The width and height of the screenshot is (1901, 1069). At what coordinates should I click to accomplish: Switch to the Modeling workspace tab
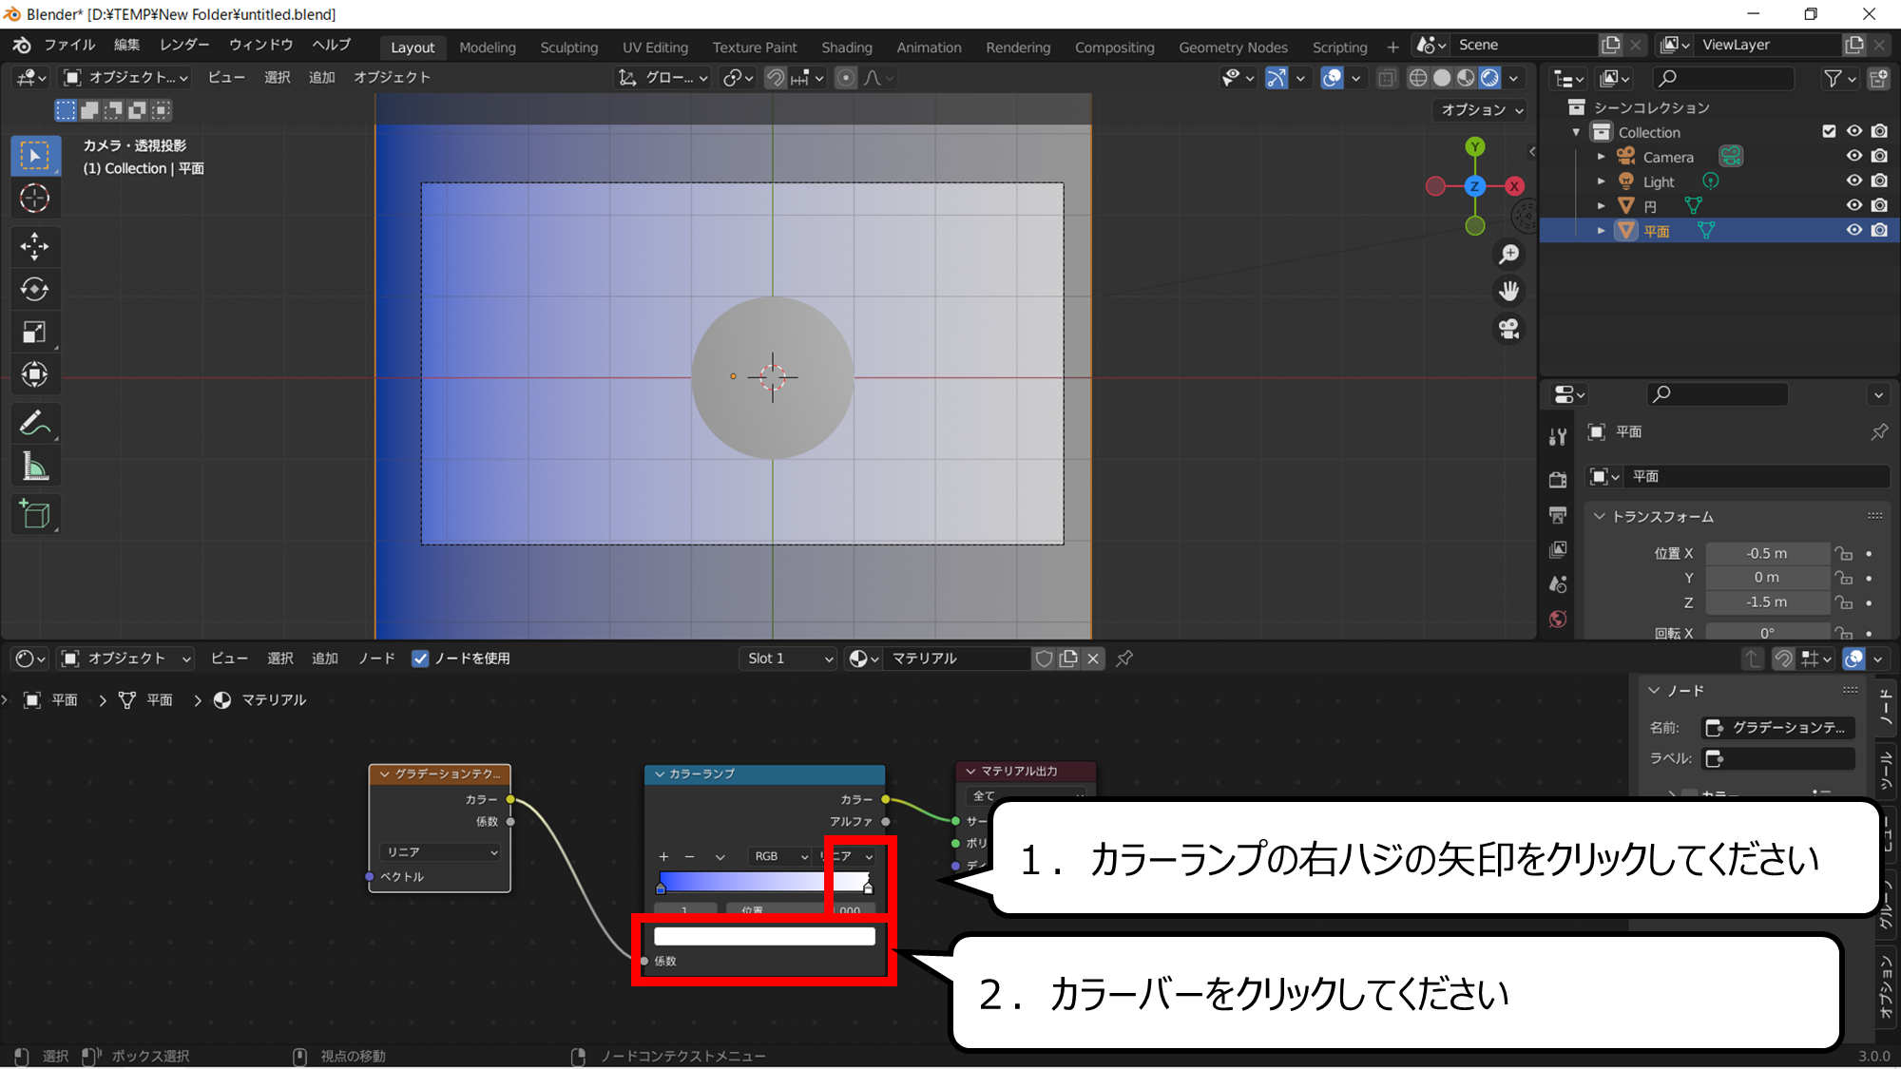tap(488, 47)
